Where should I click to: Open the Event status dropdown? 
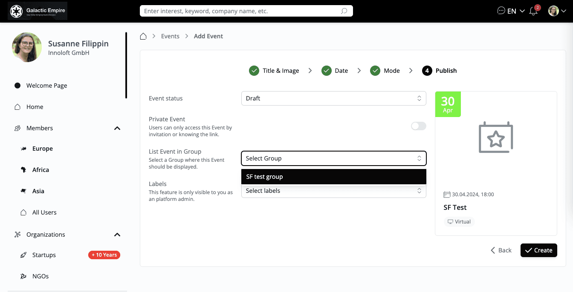tap(333, 98)
